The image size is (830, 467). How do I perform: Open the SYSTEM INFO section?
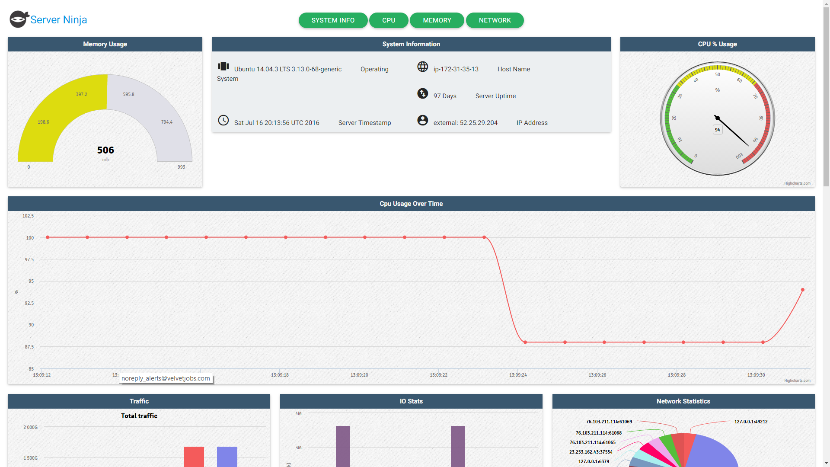tap(333, 20)
